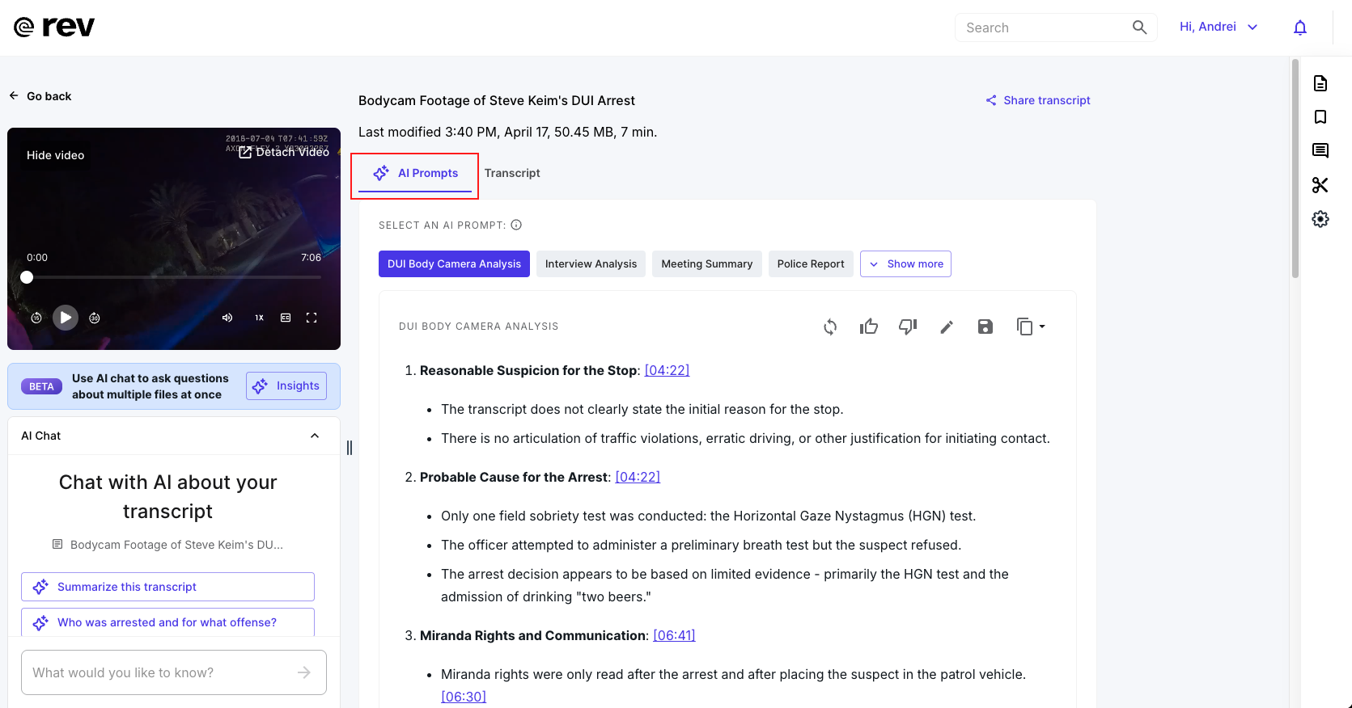The image size is (1352, 708).
Task: Switch to the Transcript tab
Action: 512,173
